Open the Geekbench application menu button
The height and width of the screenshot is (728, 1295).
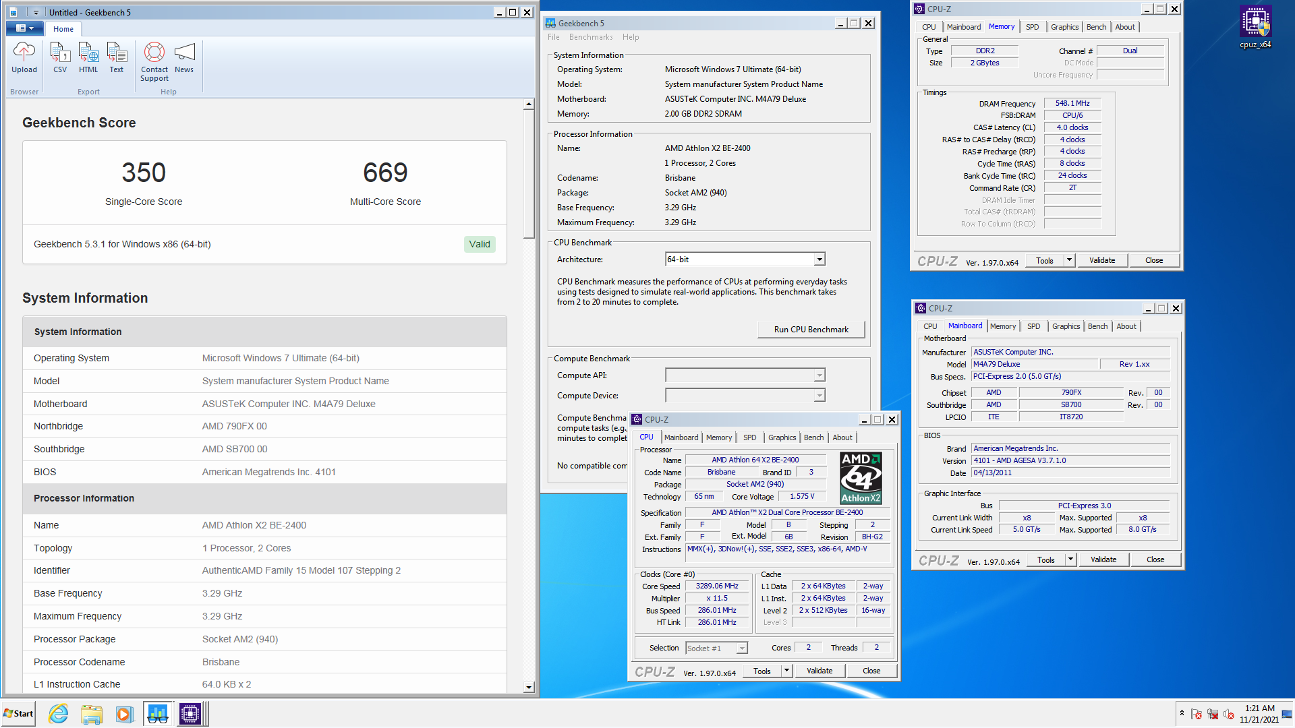(x=25, y=28)
